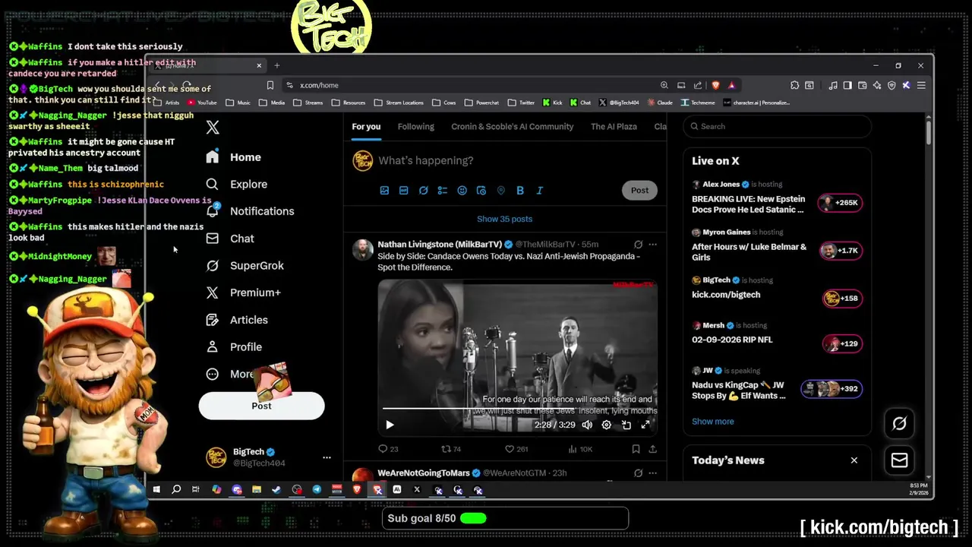
Task: Bookmark this page icon beside address bar
Action: [x=270, y=85]
